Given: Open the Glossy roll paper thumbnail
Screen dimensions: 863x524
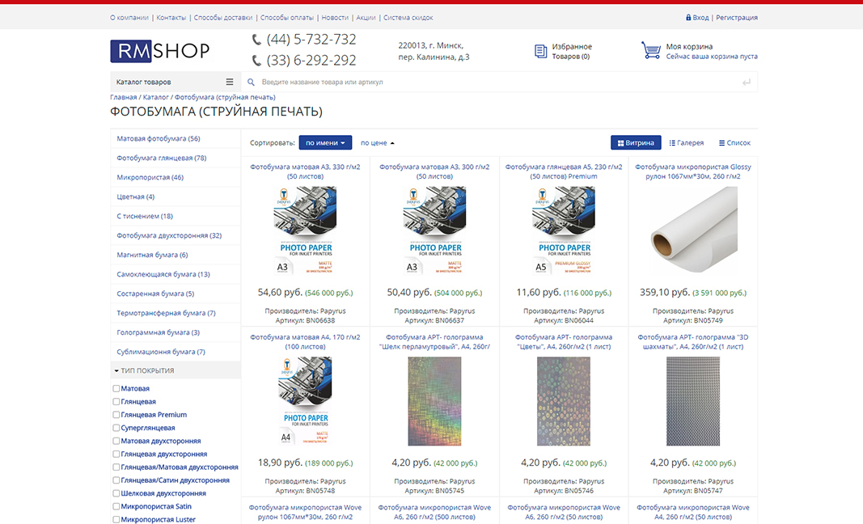Looking at the screenshot, I should [693, 230].
